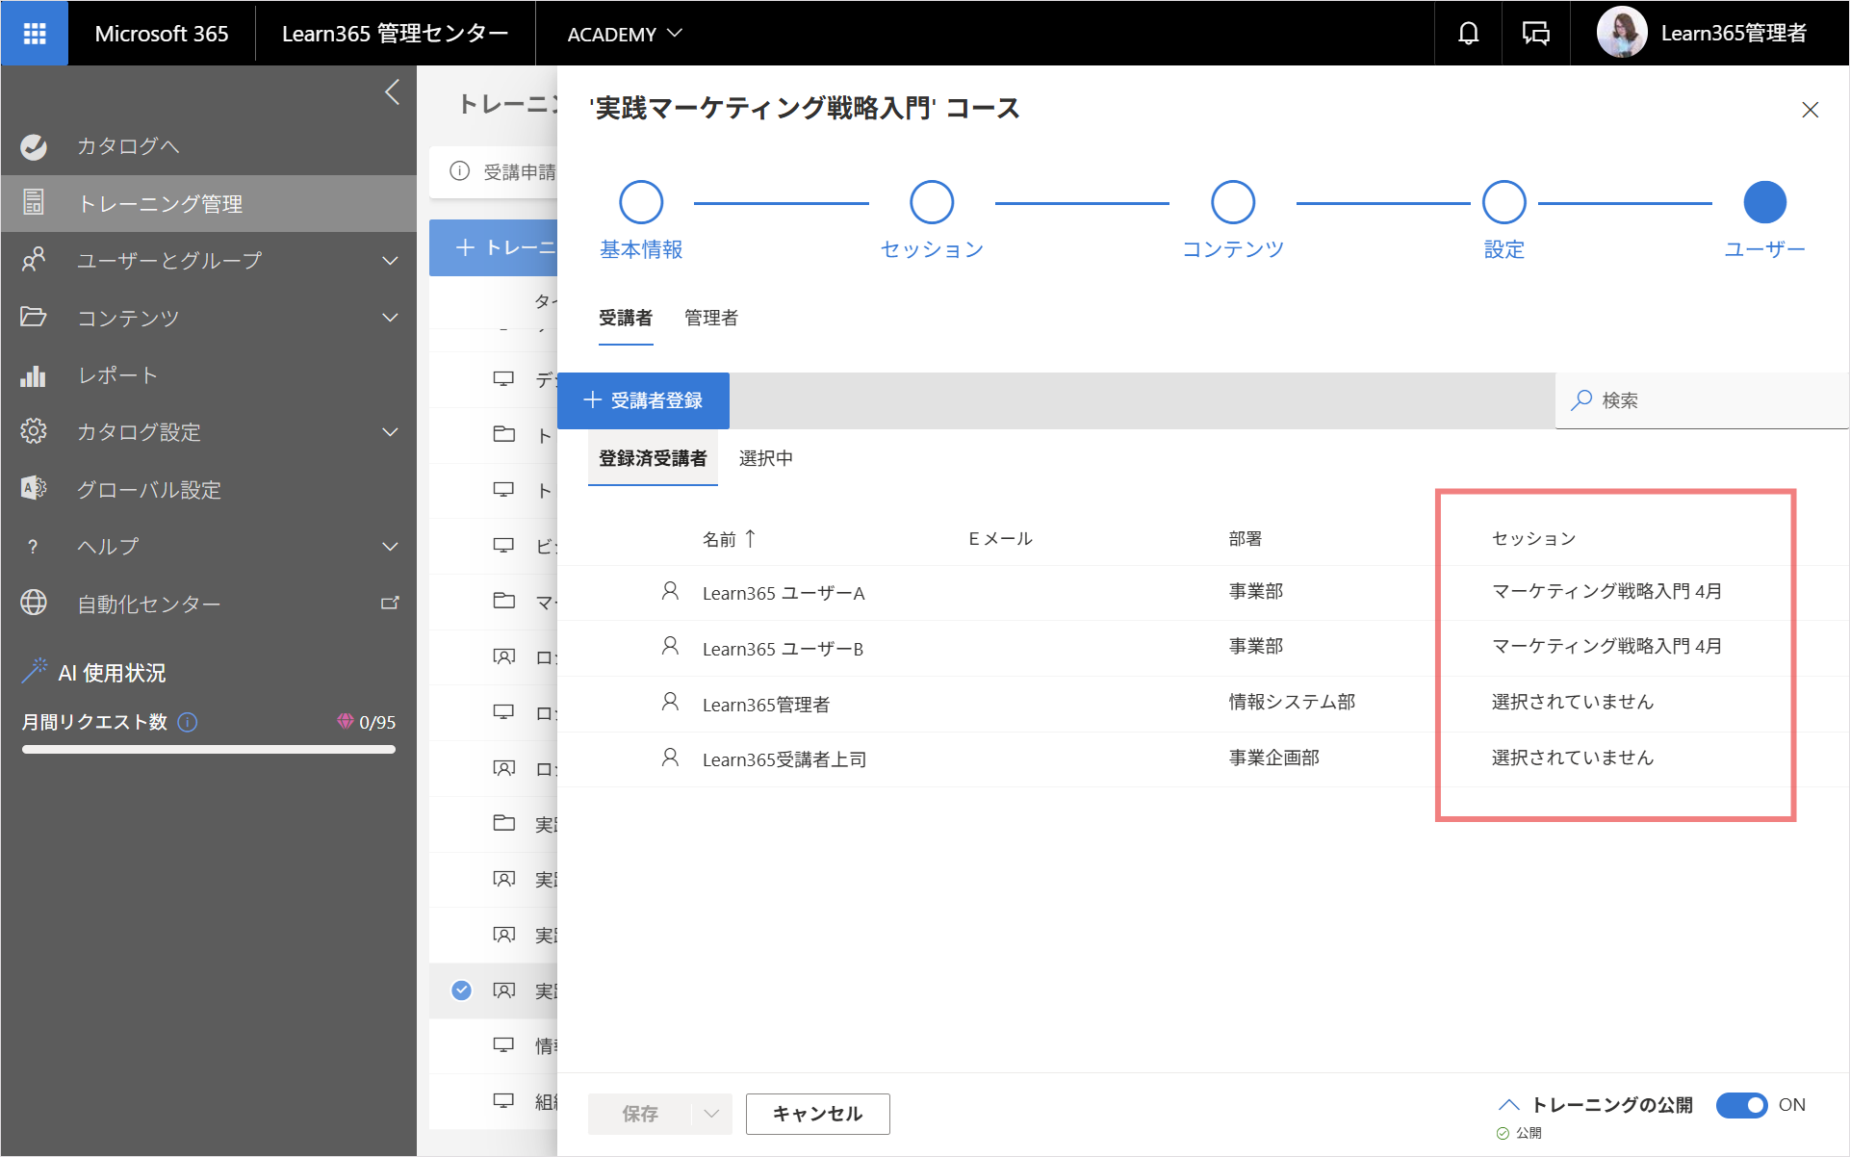Screen dimensions: 1850x1157
Task: Click the search magnifier icon
Action: [1581, 400]
